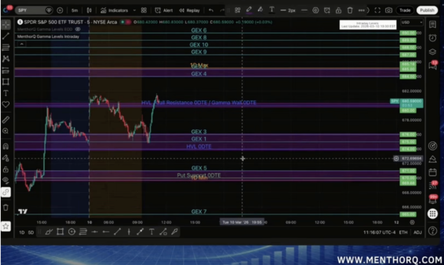The width and height of the screenshot is (444, 265).
Task: Pick the horizontal ray in bottom favorites bar
Action: (106, 232)
